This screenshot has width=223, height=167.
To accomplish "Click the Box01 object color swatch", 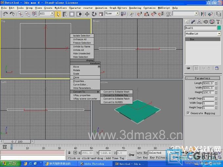I will click(219, 28).
